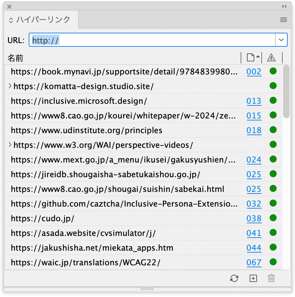Expand the w3.org perspective-videos entry
This screenshot has height=297, width=295.
(10, 145)
